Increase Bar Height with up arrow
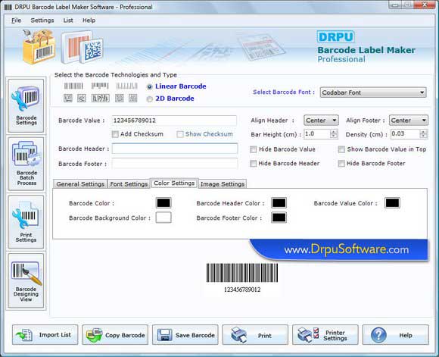Image resolution: width=439 pixels, height=357 pixels. 334,132
